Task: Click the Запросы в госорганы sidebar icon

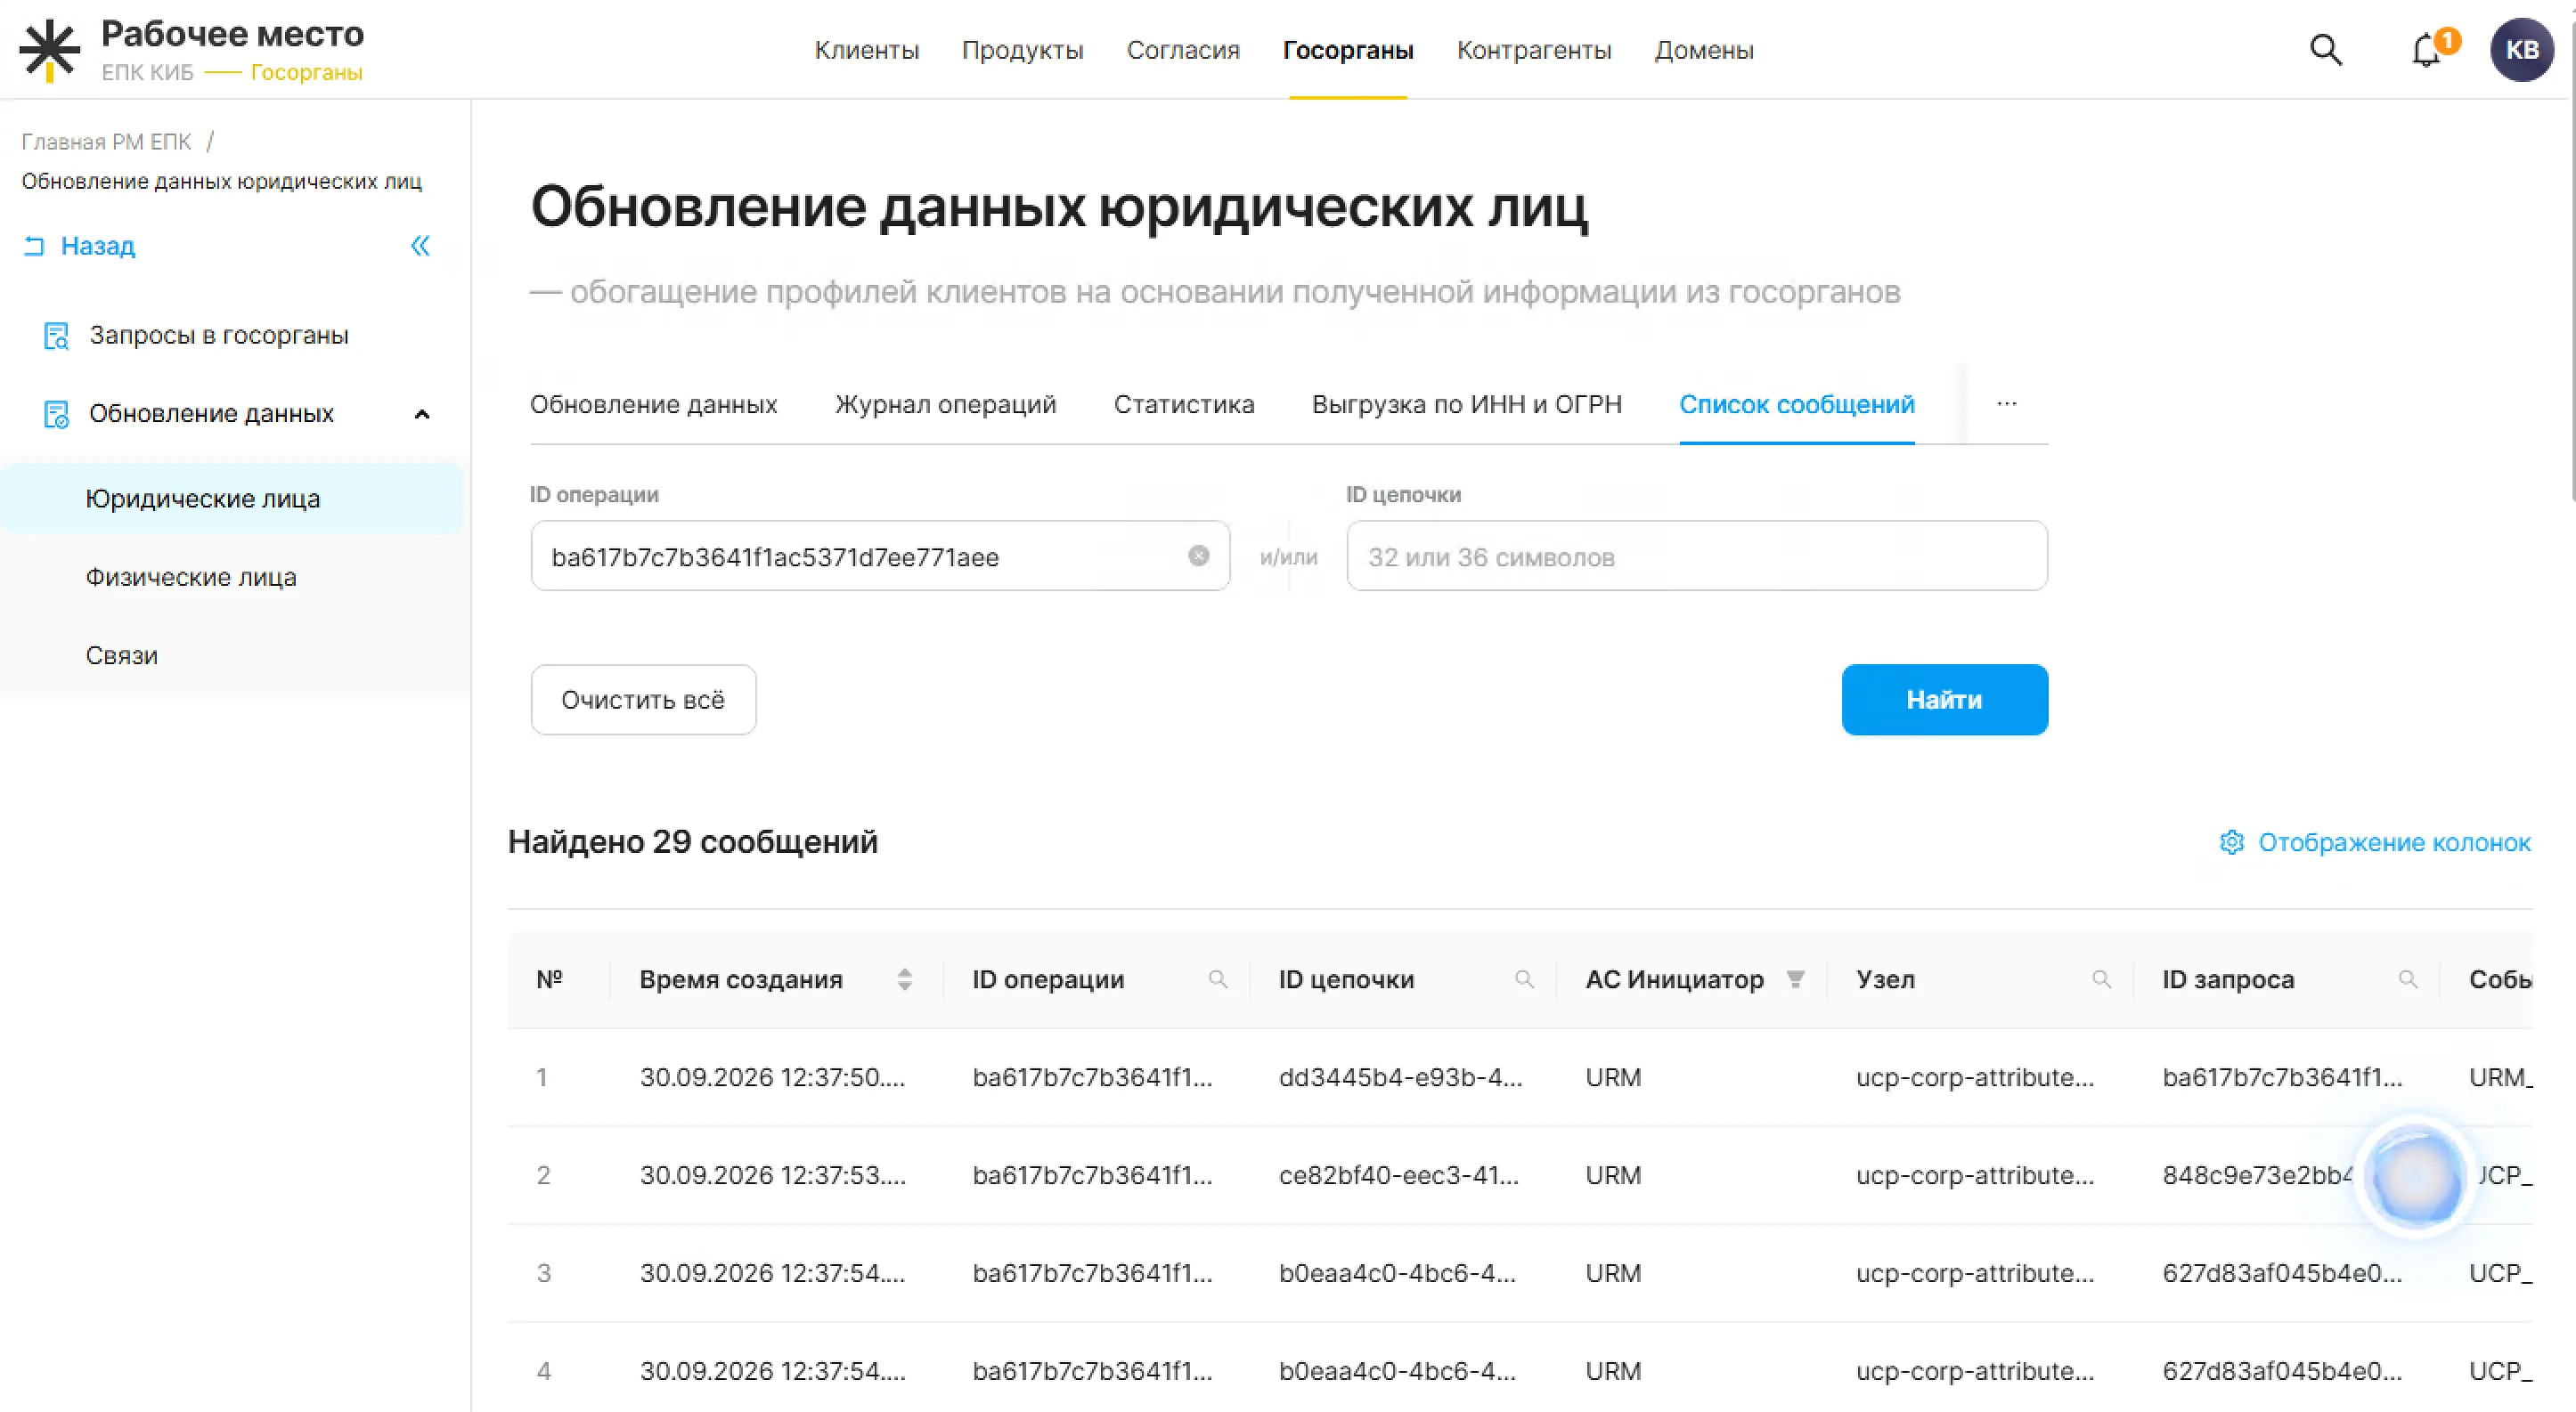Action: [56, 336]
